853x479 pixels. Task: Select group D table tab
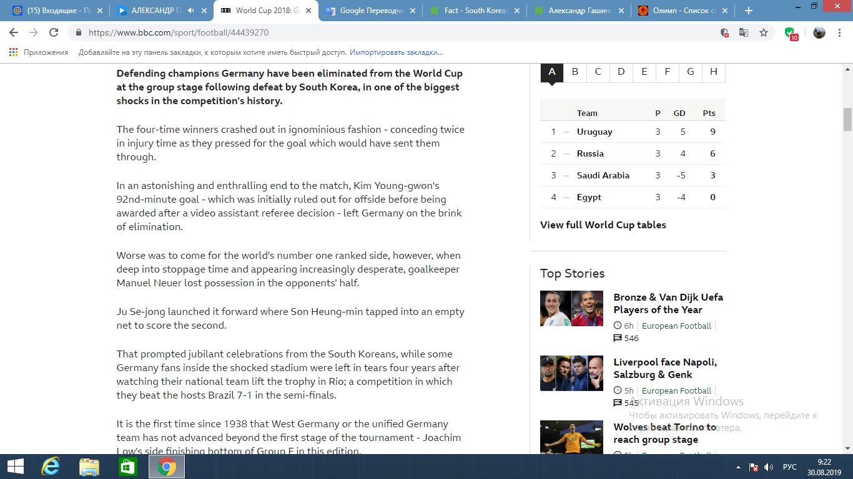point(621,72)
